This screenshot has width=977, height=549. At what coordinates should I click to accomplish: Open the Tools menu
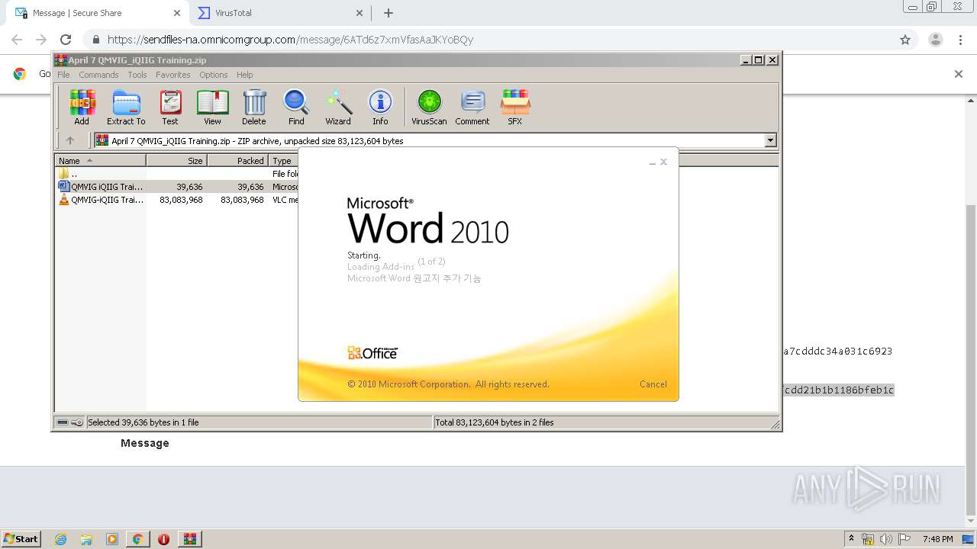click(137, 75)
